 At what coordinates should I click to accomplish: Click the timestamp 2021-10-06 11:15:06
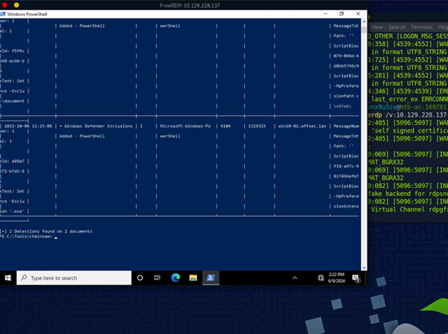click(28, 126)
